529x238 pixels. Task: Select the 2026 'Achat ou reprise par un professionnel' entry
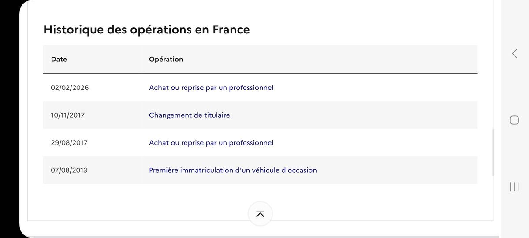click(x=211, y=88)
